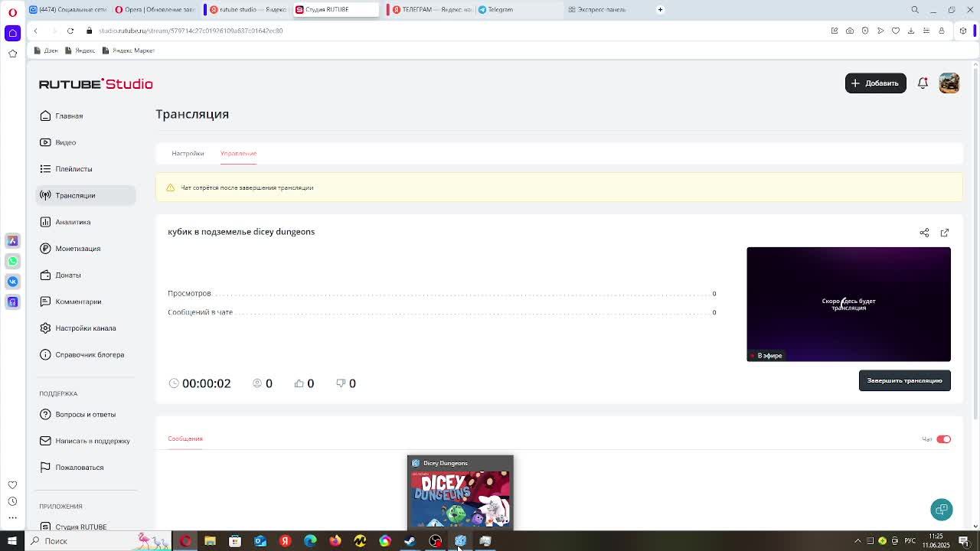Click the share icon for the stream
Viewport: 980px width, 551px height.
click(924, 233)
